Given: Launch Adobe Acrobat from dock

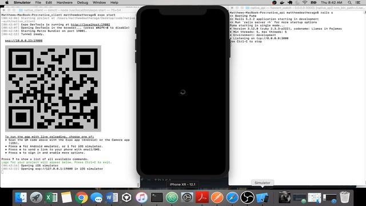Looking at the screenshot, I should [x=202, y=197].
